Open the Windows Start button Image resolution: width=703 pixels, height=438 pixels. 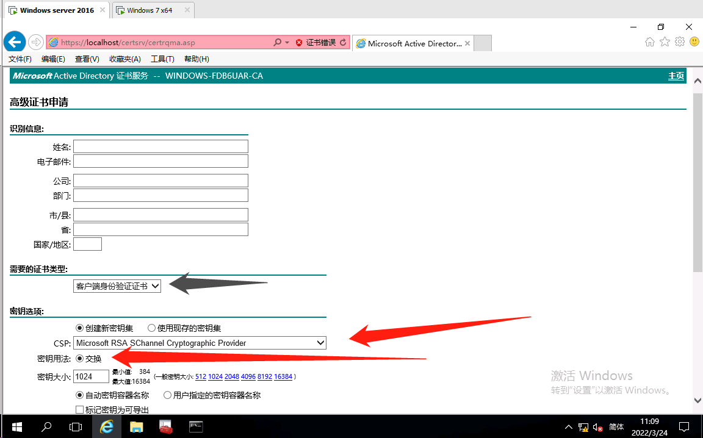click(17, 427)
